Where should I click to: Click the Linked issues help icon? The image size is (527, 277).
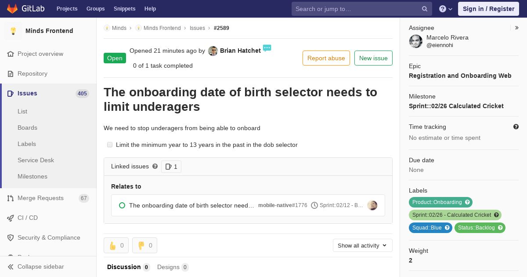point(155,166)
